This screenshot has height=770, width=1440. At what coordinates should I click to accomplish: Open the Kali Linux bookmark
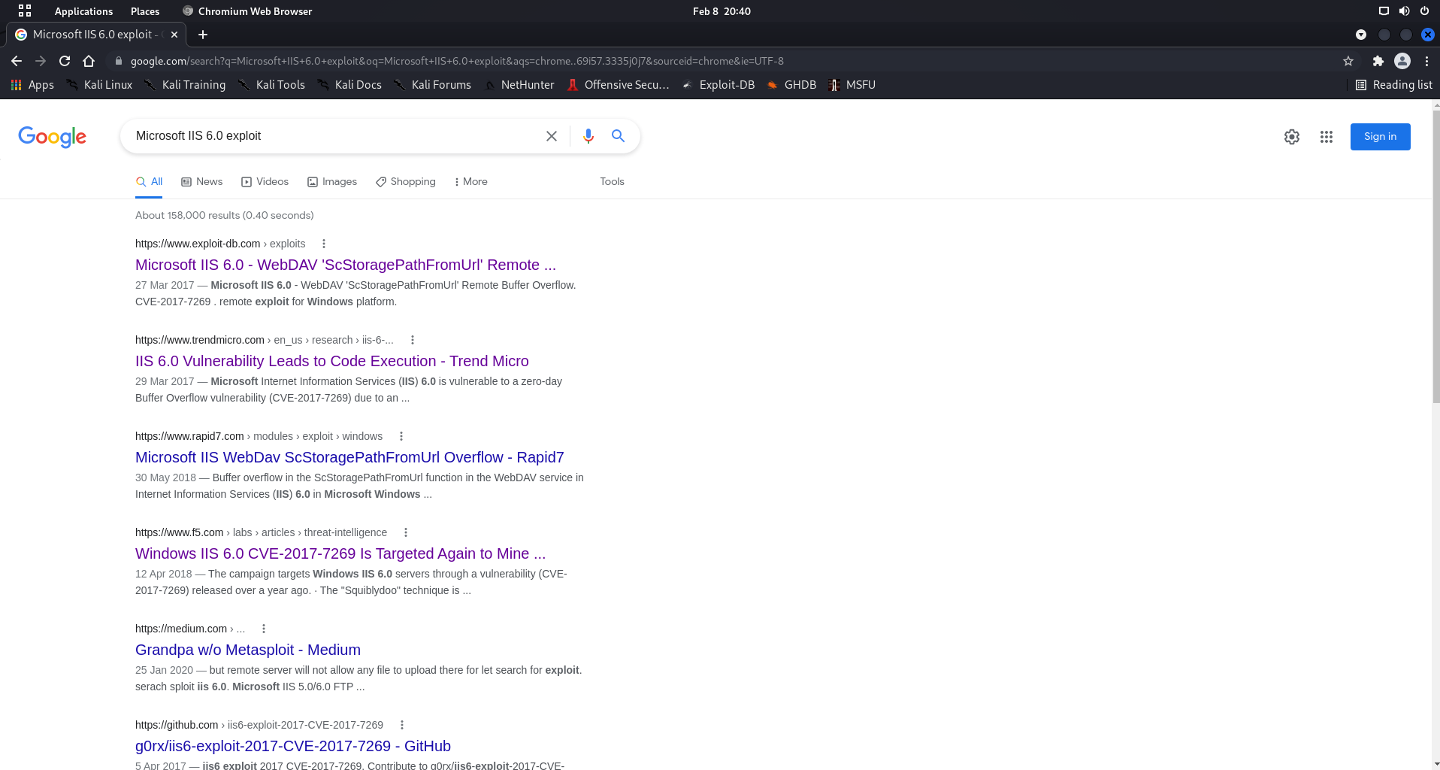pyautogui.click(x=99, y=85)
